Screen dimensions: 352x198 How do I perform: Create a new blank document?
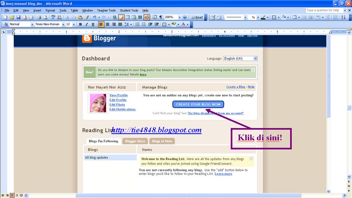point(5,17)
